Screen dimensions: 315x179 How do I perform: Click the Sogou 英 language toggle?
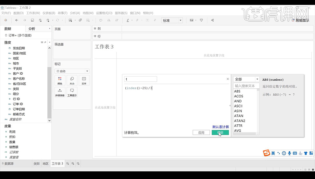273,153
